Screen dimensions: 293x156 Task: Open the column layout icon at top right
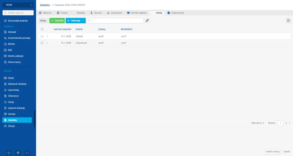pyautogui.click(x=288, y=21)
